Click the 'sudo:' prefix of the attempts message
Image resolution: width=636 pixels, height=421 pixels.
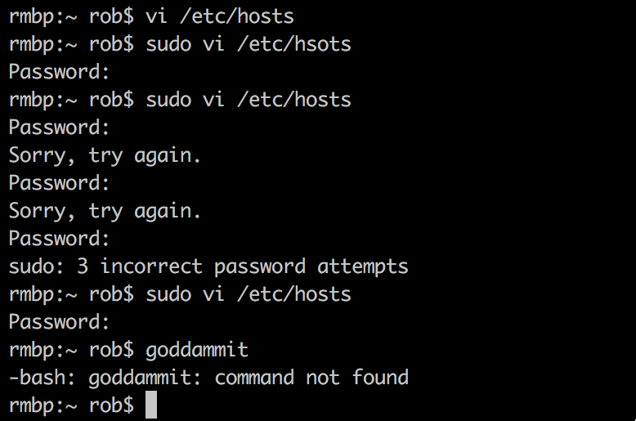(37, 266)
